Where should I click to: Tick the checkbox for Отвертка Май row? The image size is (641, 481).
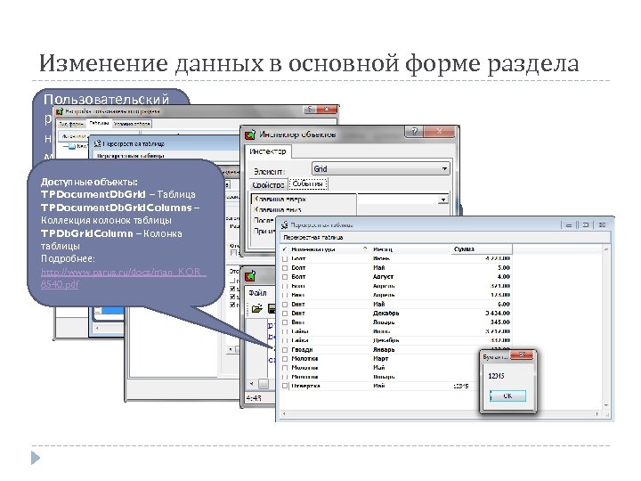pos(285,386)
